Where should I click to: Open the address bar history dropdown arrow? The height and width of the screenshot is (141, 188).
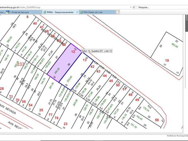[130, 6]
